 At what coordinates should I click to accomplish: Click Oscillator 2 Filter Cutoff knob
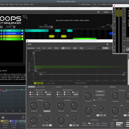tap(61, 120)
